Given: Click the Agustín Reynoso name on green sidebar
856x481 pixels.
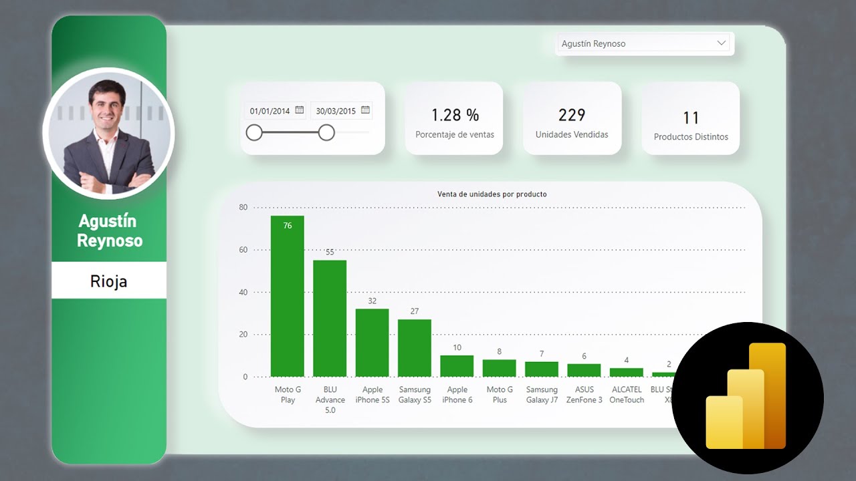Looking at the screenshot, I should click(110, 230).
